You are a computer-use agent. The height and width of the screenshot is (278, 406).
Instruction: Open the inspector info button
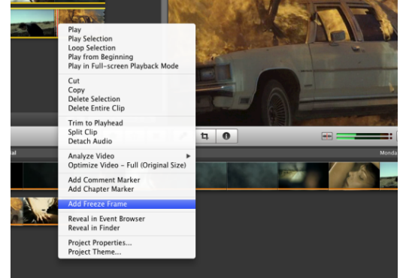tap(226, 136)
